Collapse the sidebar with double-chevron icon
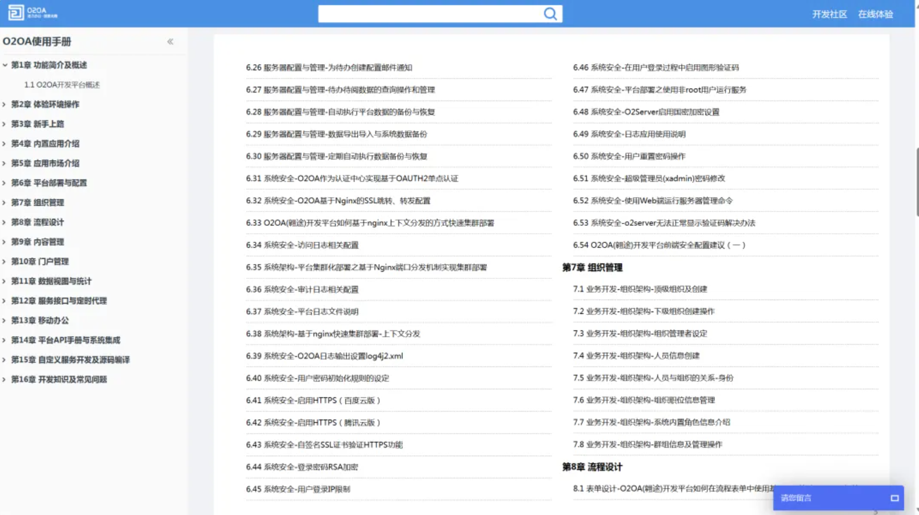The height and width of the screenshot is (515, 919). click(x=170, y=42)
